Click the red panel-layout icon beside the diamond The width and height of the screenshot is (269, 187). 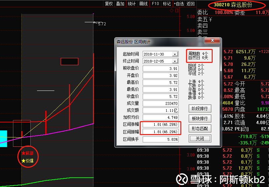[x=177, y=11]
